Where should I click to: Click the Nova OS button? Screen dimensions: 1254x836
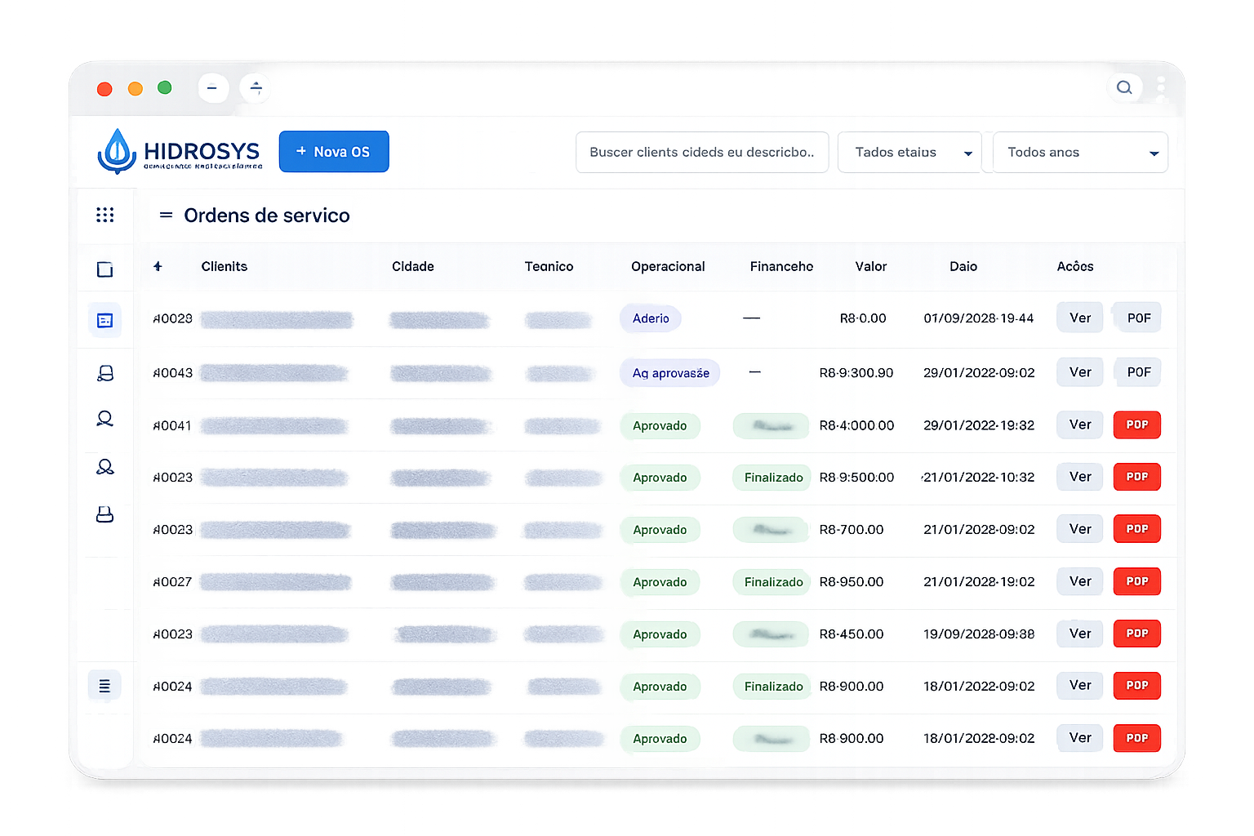click(x=334, y=152)
